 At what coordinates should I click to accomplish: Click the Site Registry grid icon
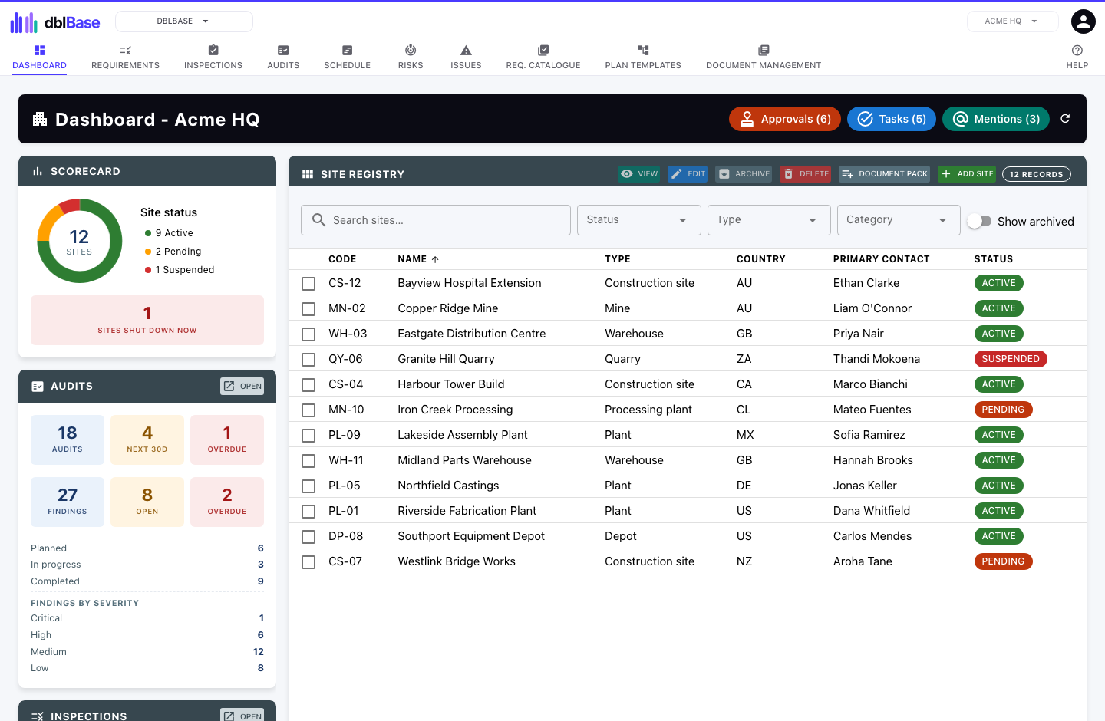[x=308, y=174]
